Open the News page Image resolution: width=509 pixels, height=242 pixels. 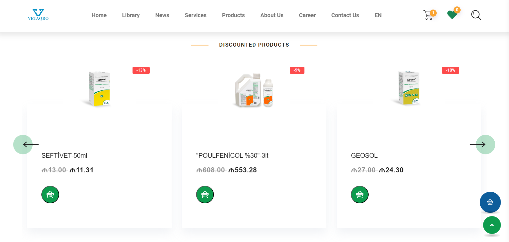coord(162,15)
